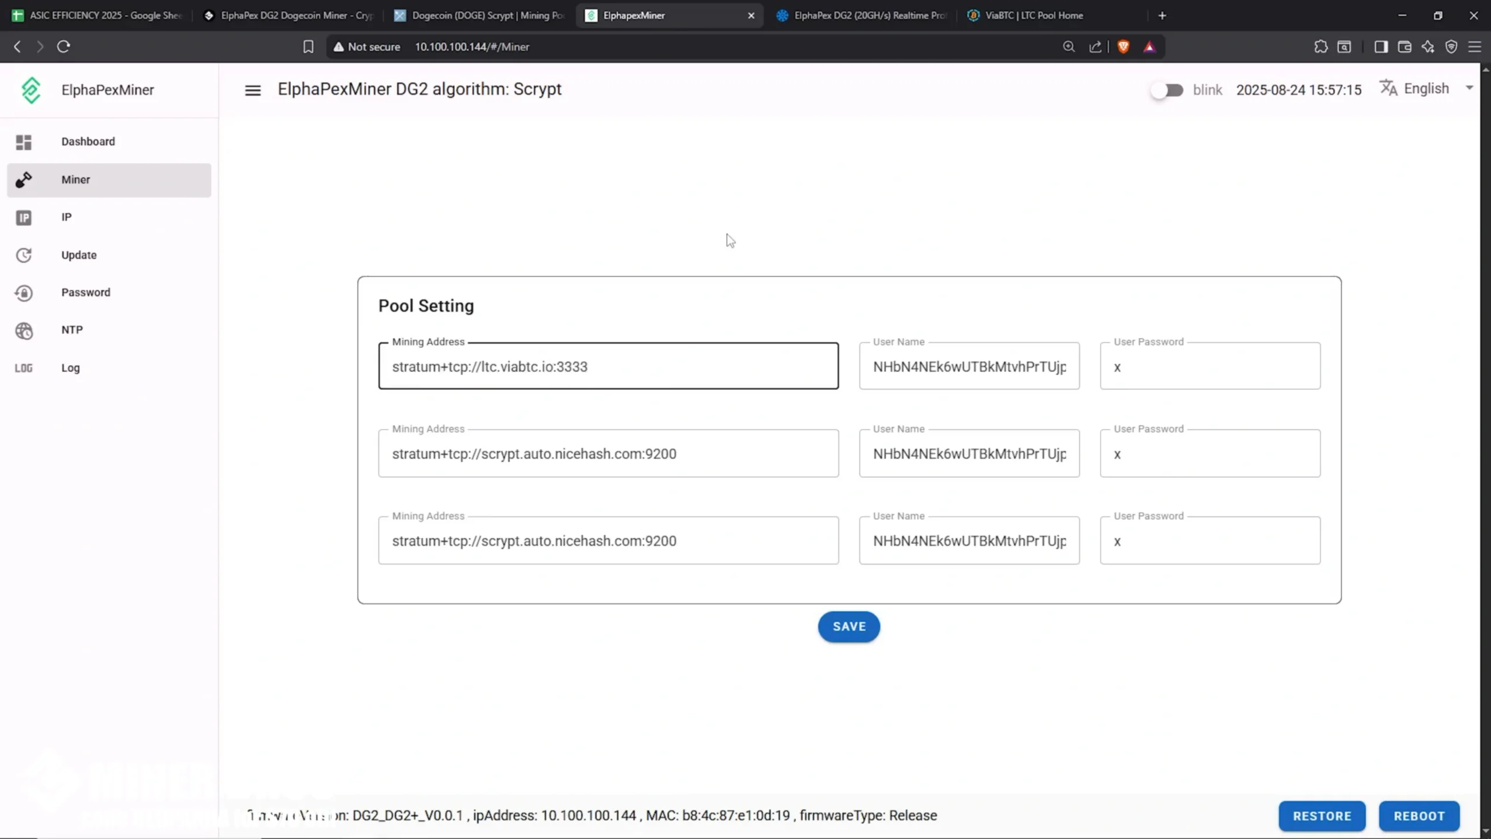
Task: Reload the page in browser
Action: pyautogui.click(x=63, y=47)
